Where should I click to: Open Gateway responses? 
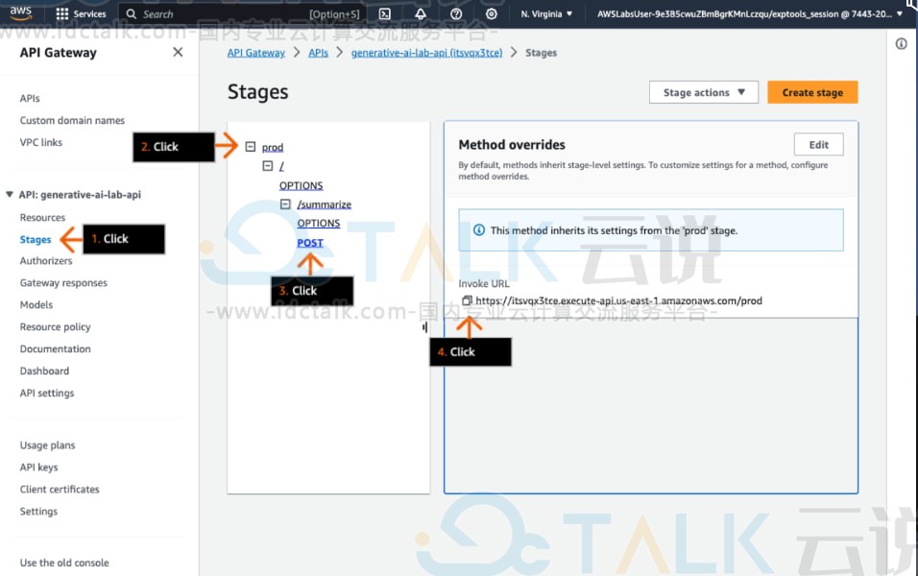tap(63, 283)
